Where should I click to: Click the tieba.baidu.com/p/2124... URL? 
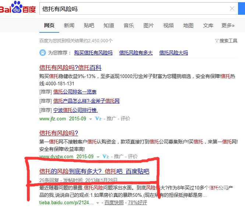tap(66, 203)
